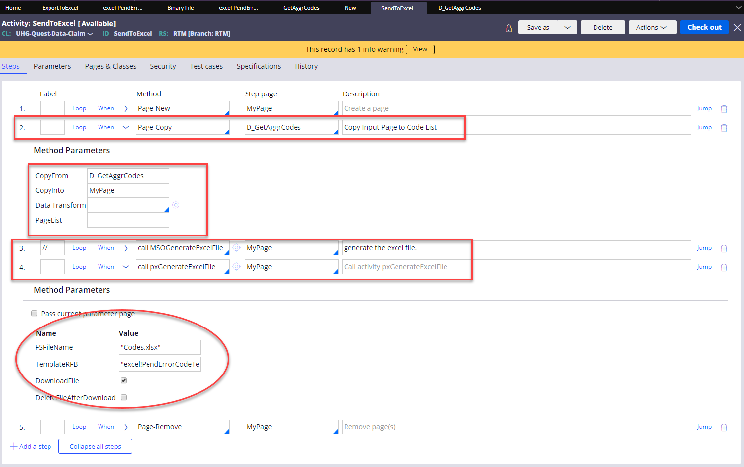744x467 pixels.
Task: Click trash icon for pxGenerateExcelFile step 4
Action: point(724,267)
